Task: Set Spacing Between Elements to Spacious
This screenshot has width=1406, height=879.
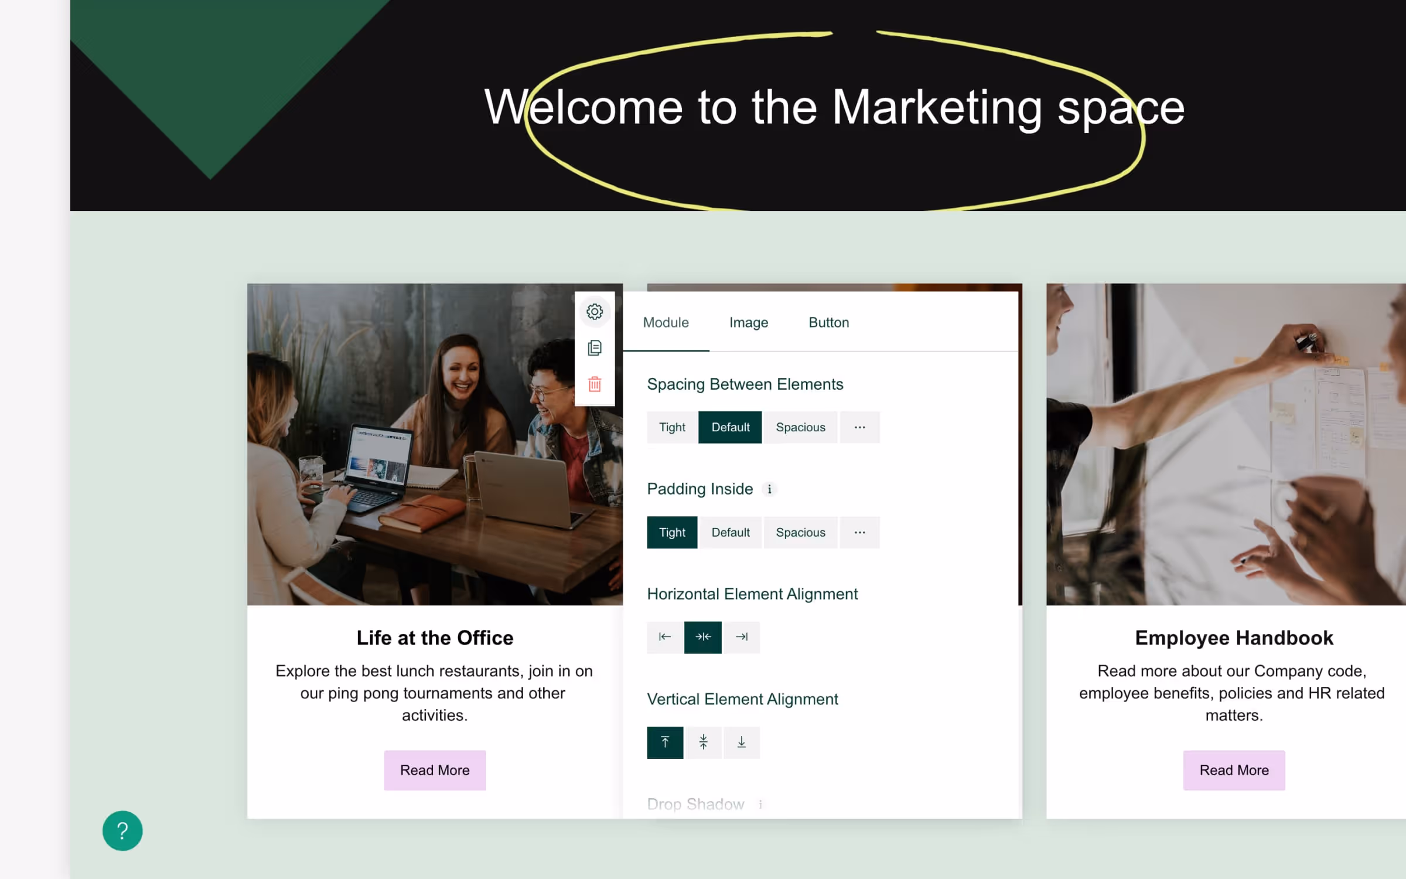Action: [x=800, y=427]
